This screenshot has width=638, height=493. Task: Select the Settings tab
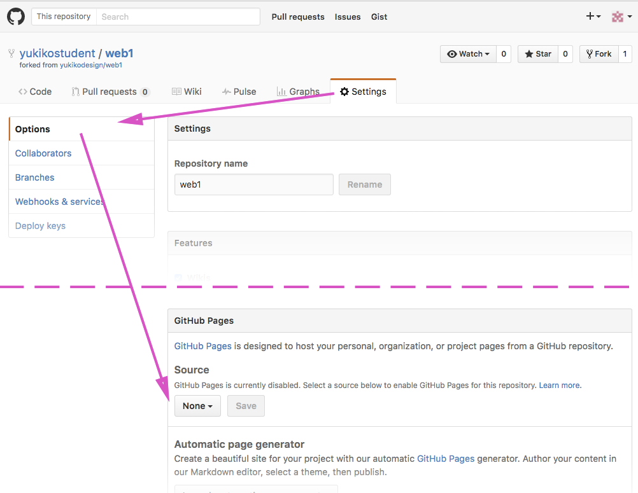pos(363,92)
